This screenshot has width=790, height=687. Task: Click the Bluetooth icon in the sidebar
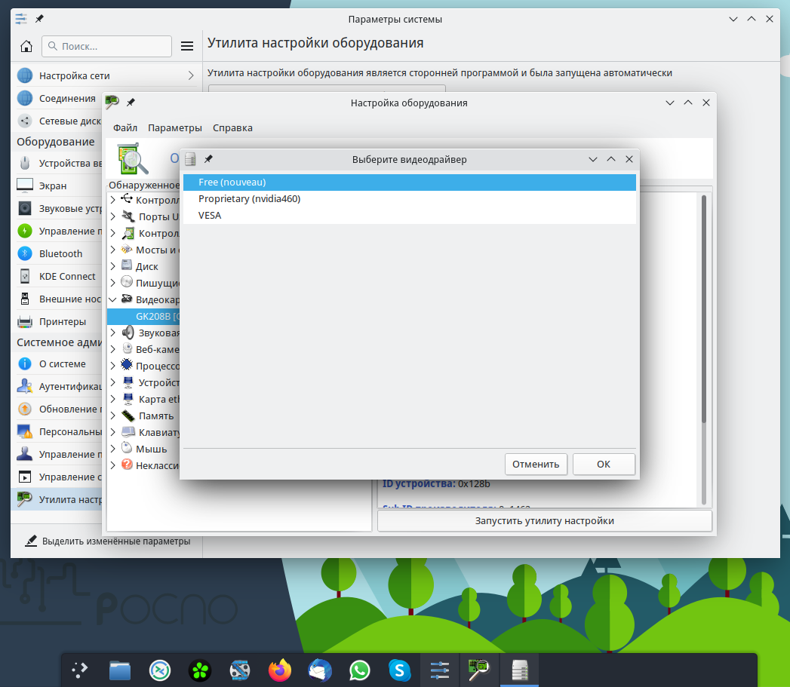tap(25, 253)
